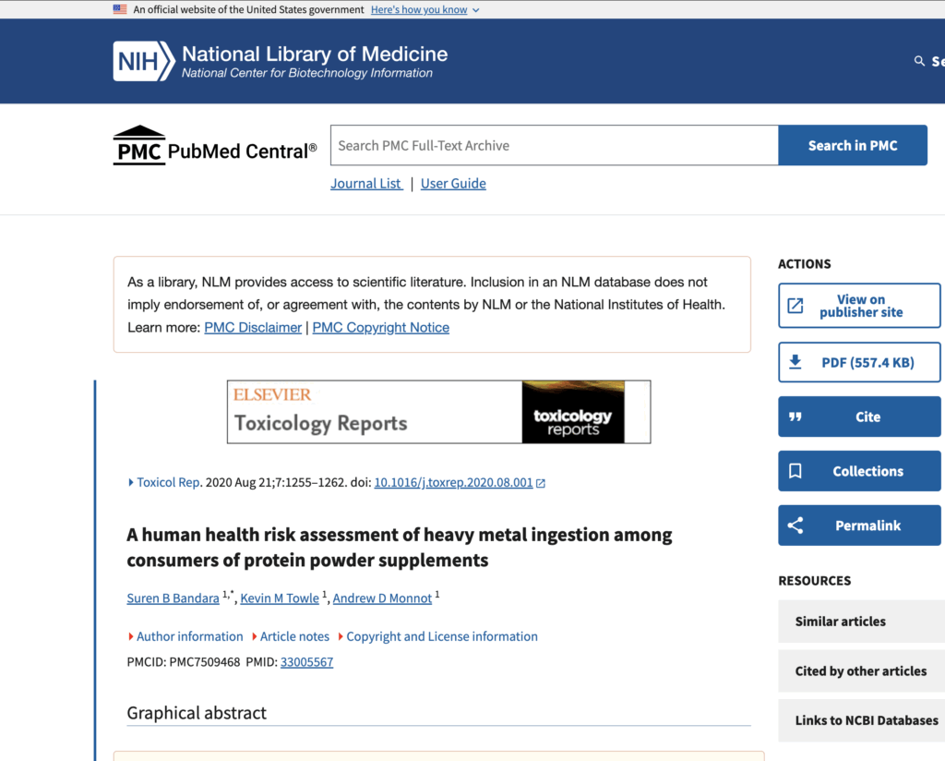Click the PMC PubMed Central logo
Viewport: 945px width, 761px height.
pos(214,147)
